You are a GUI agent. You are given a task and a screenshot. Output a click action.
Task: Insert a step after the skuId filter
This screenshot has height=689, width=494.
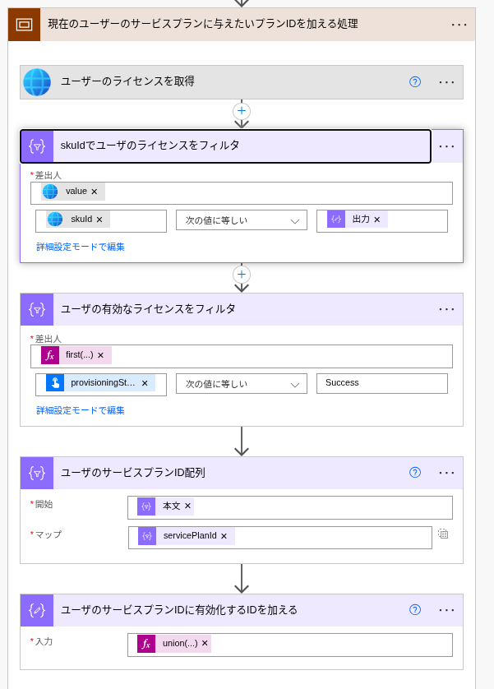[x=242, y=275]
